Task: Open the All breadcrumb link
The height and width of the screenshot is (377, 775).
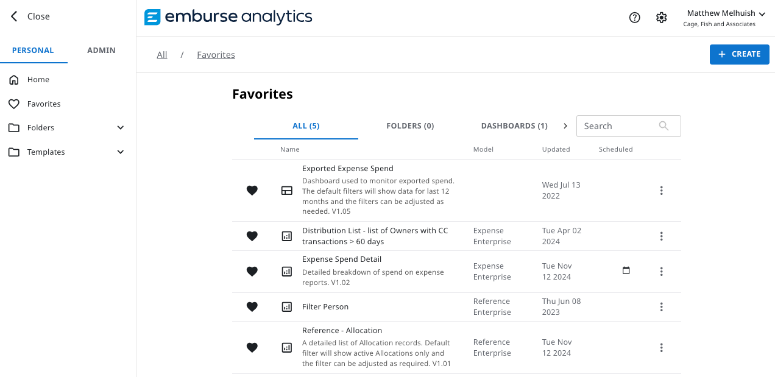Action: pos(161,54)
